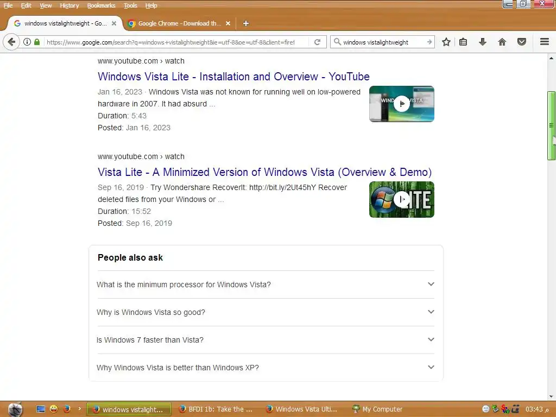Play the Vista Lite bamboo video thumbnail
Viewport: 556px width, 417px height.
401,199
